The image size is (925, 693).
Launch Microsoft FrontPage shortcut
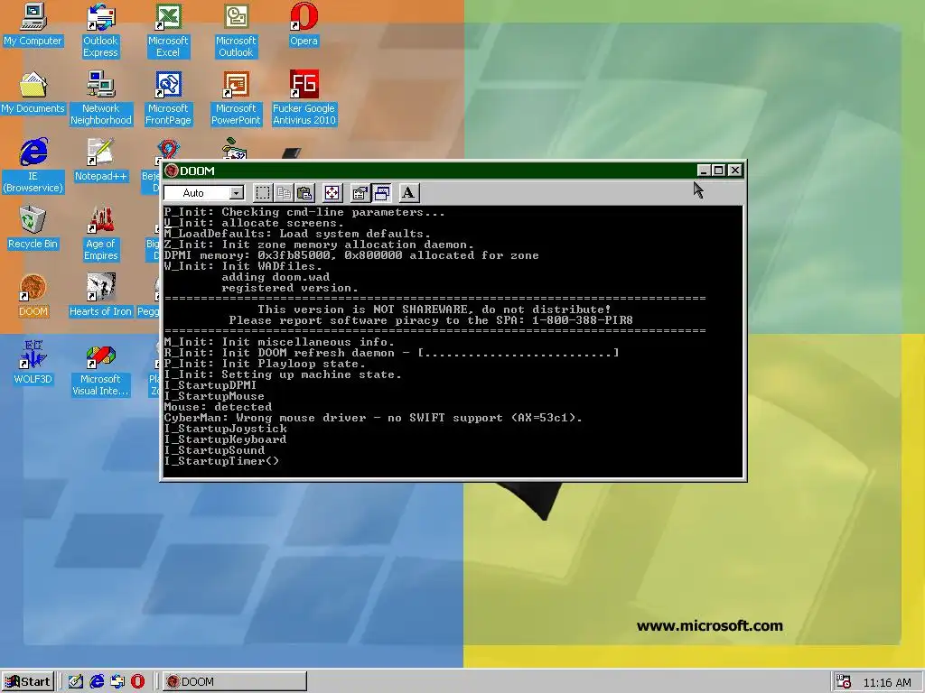tap(168, 98)
